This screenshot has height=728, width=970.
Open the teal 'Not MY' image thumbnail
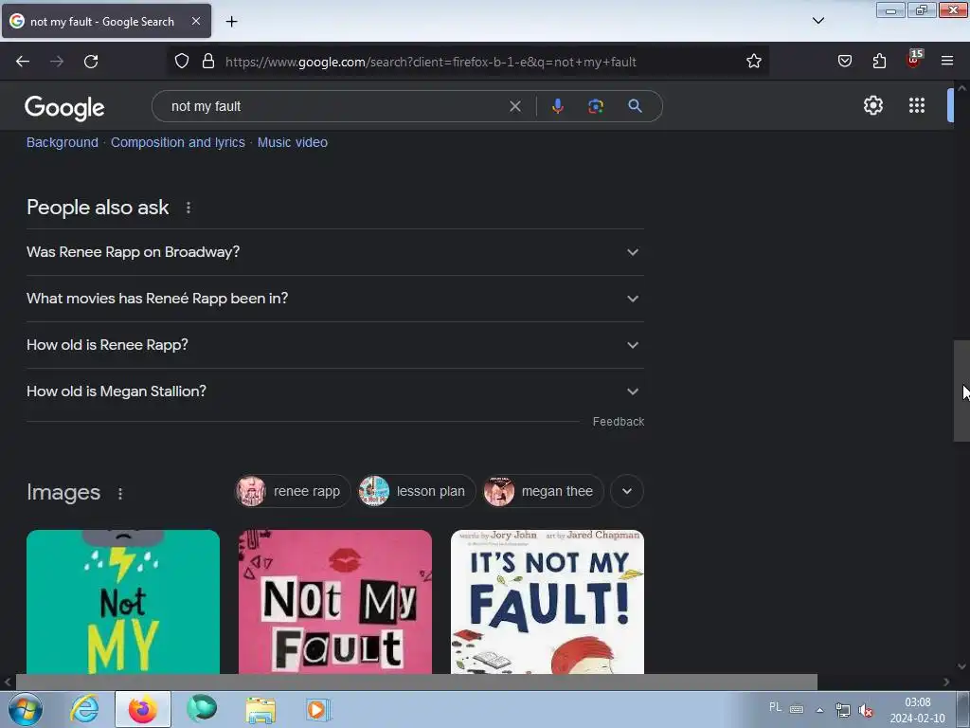(x=123, y=602)
